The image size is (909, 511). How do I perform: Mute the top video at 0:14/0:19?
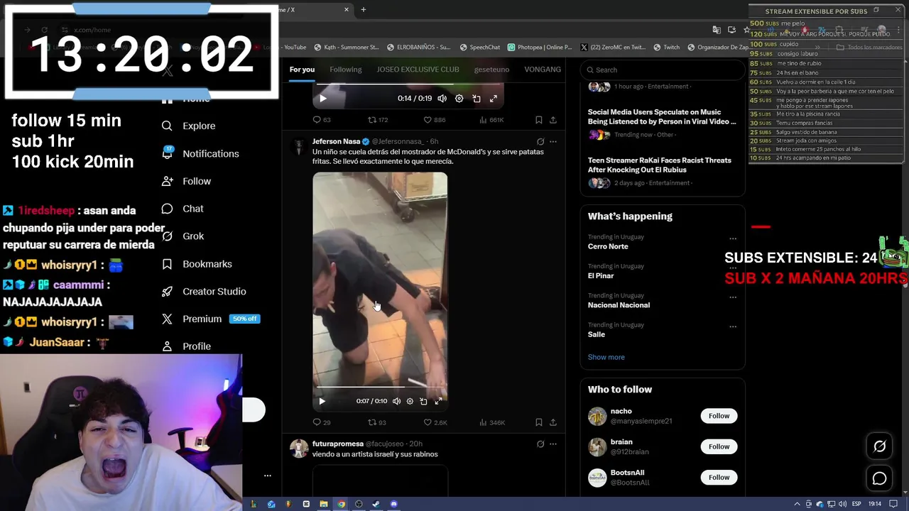click(442, 98)
